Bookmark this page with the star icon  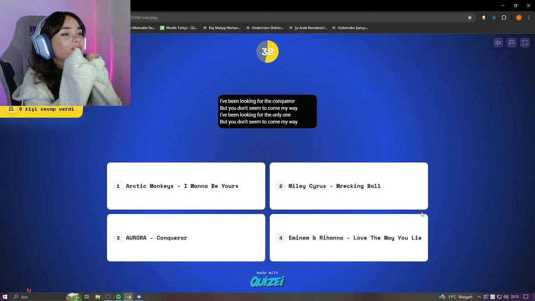coord(470,18)
